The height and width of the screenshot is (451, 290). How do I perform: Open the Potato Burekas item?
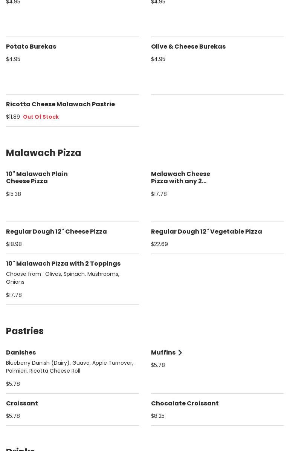click(31, 47)
